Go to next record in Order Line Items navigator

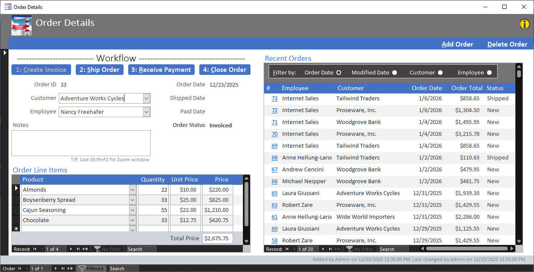point(71,249)
